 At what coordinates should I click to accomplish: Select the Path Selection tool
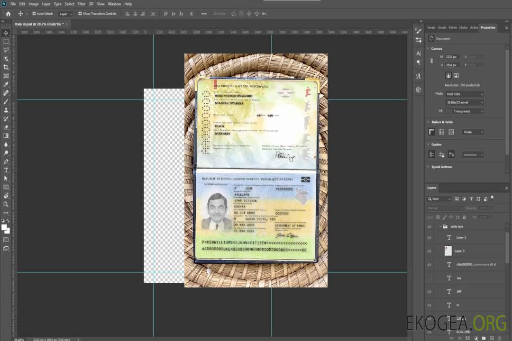[x=6, y=179]
